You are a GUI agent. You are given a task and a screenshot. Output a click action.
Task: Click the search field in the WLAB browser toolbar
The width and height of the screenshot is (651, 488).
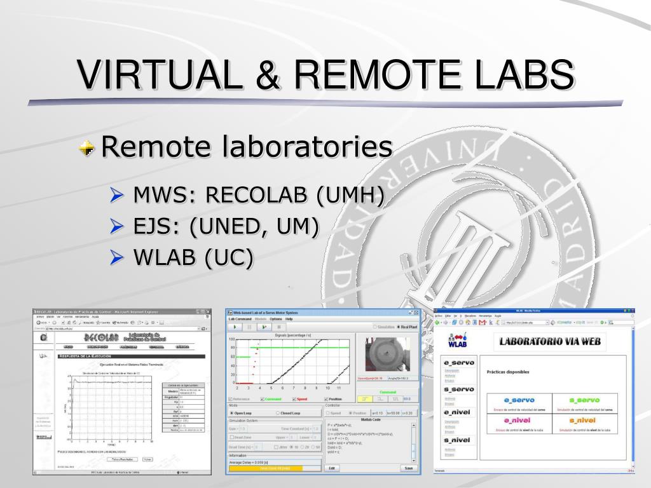click(x=620, y=322)
